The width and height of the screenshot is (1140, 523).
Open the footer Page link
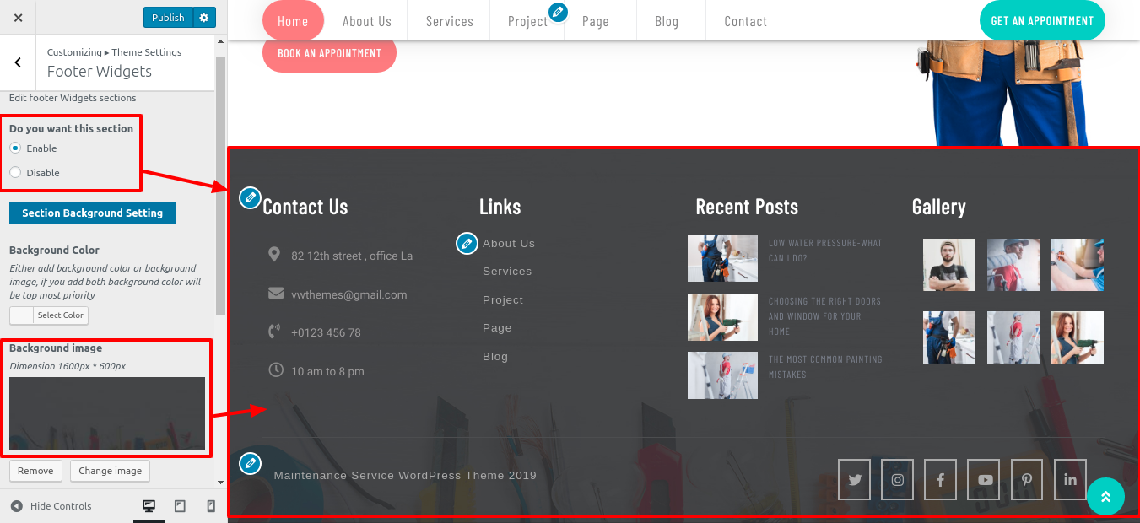point(497,328)
